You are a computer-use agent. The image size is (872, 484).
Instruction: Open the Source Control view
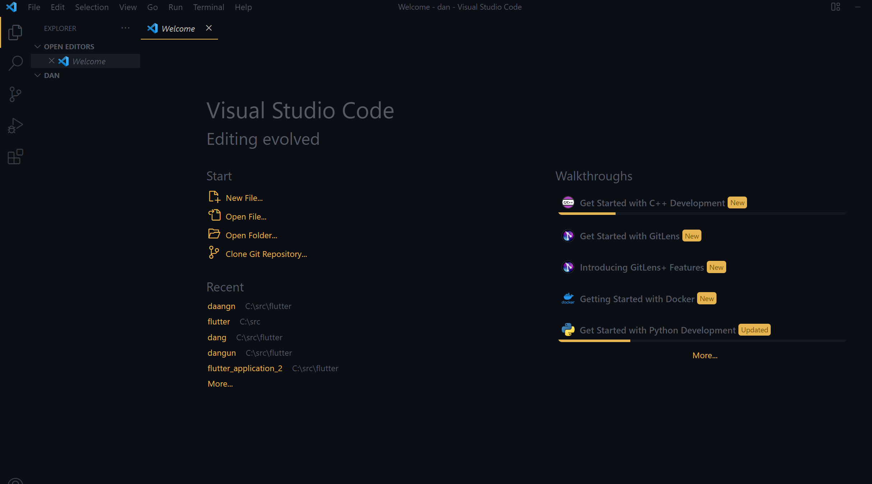[15, 95]
